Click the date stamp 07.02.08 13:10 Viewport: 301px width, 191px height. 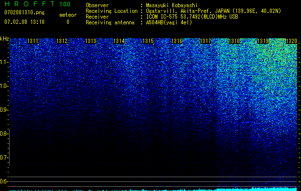[x=24, y=22]
